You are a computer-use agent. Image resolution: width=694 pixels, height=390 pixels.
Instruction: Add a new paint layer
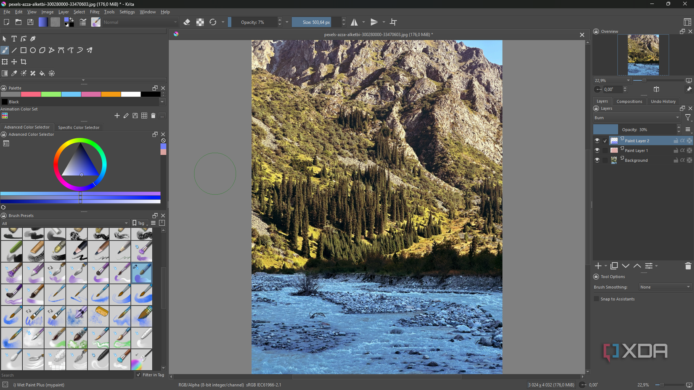pyautogui.click(x=598, y=266)
